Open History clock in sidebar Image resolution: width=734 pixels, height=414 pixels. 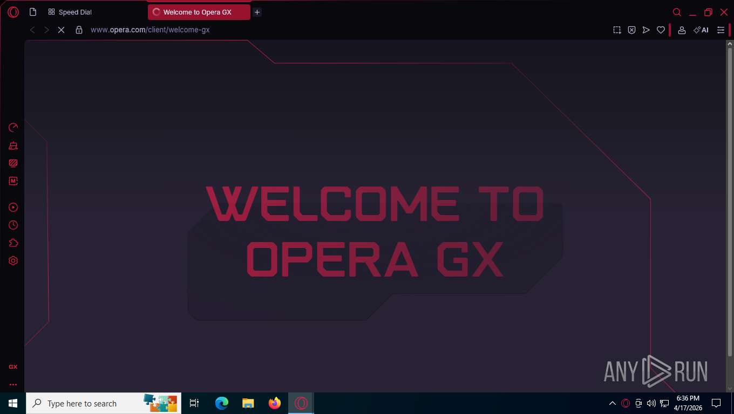(13, 225)
